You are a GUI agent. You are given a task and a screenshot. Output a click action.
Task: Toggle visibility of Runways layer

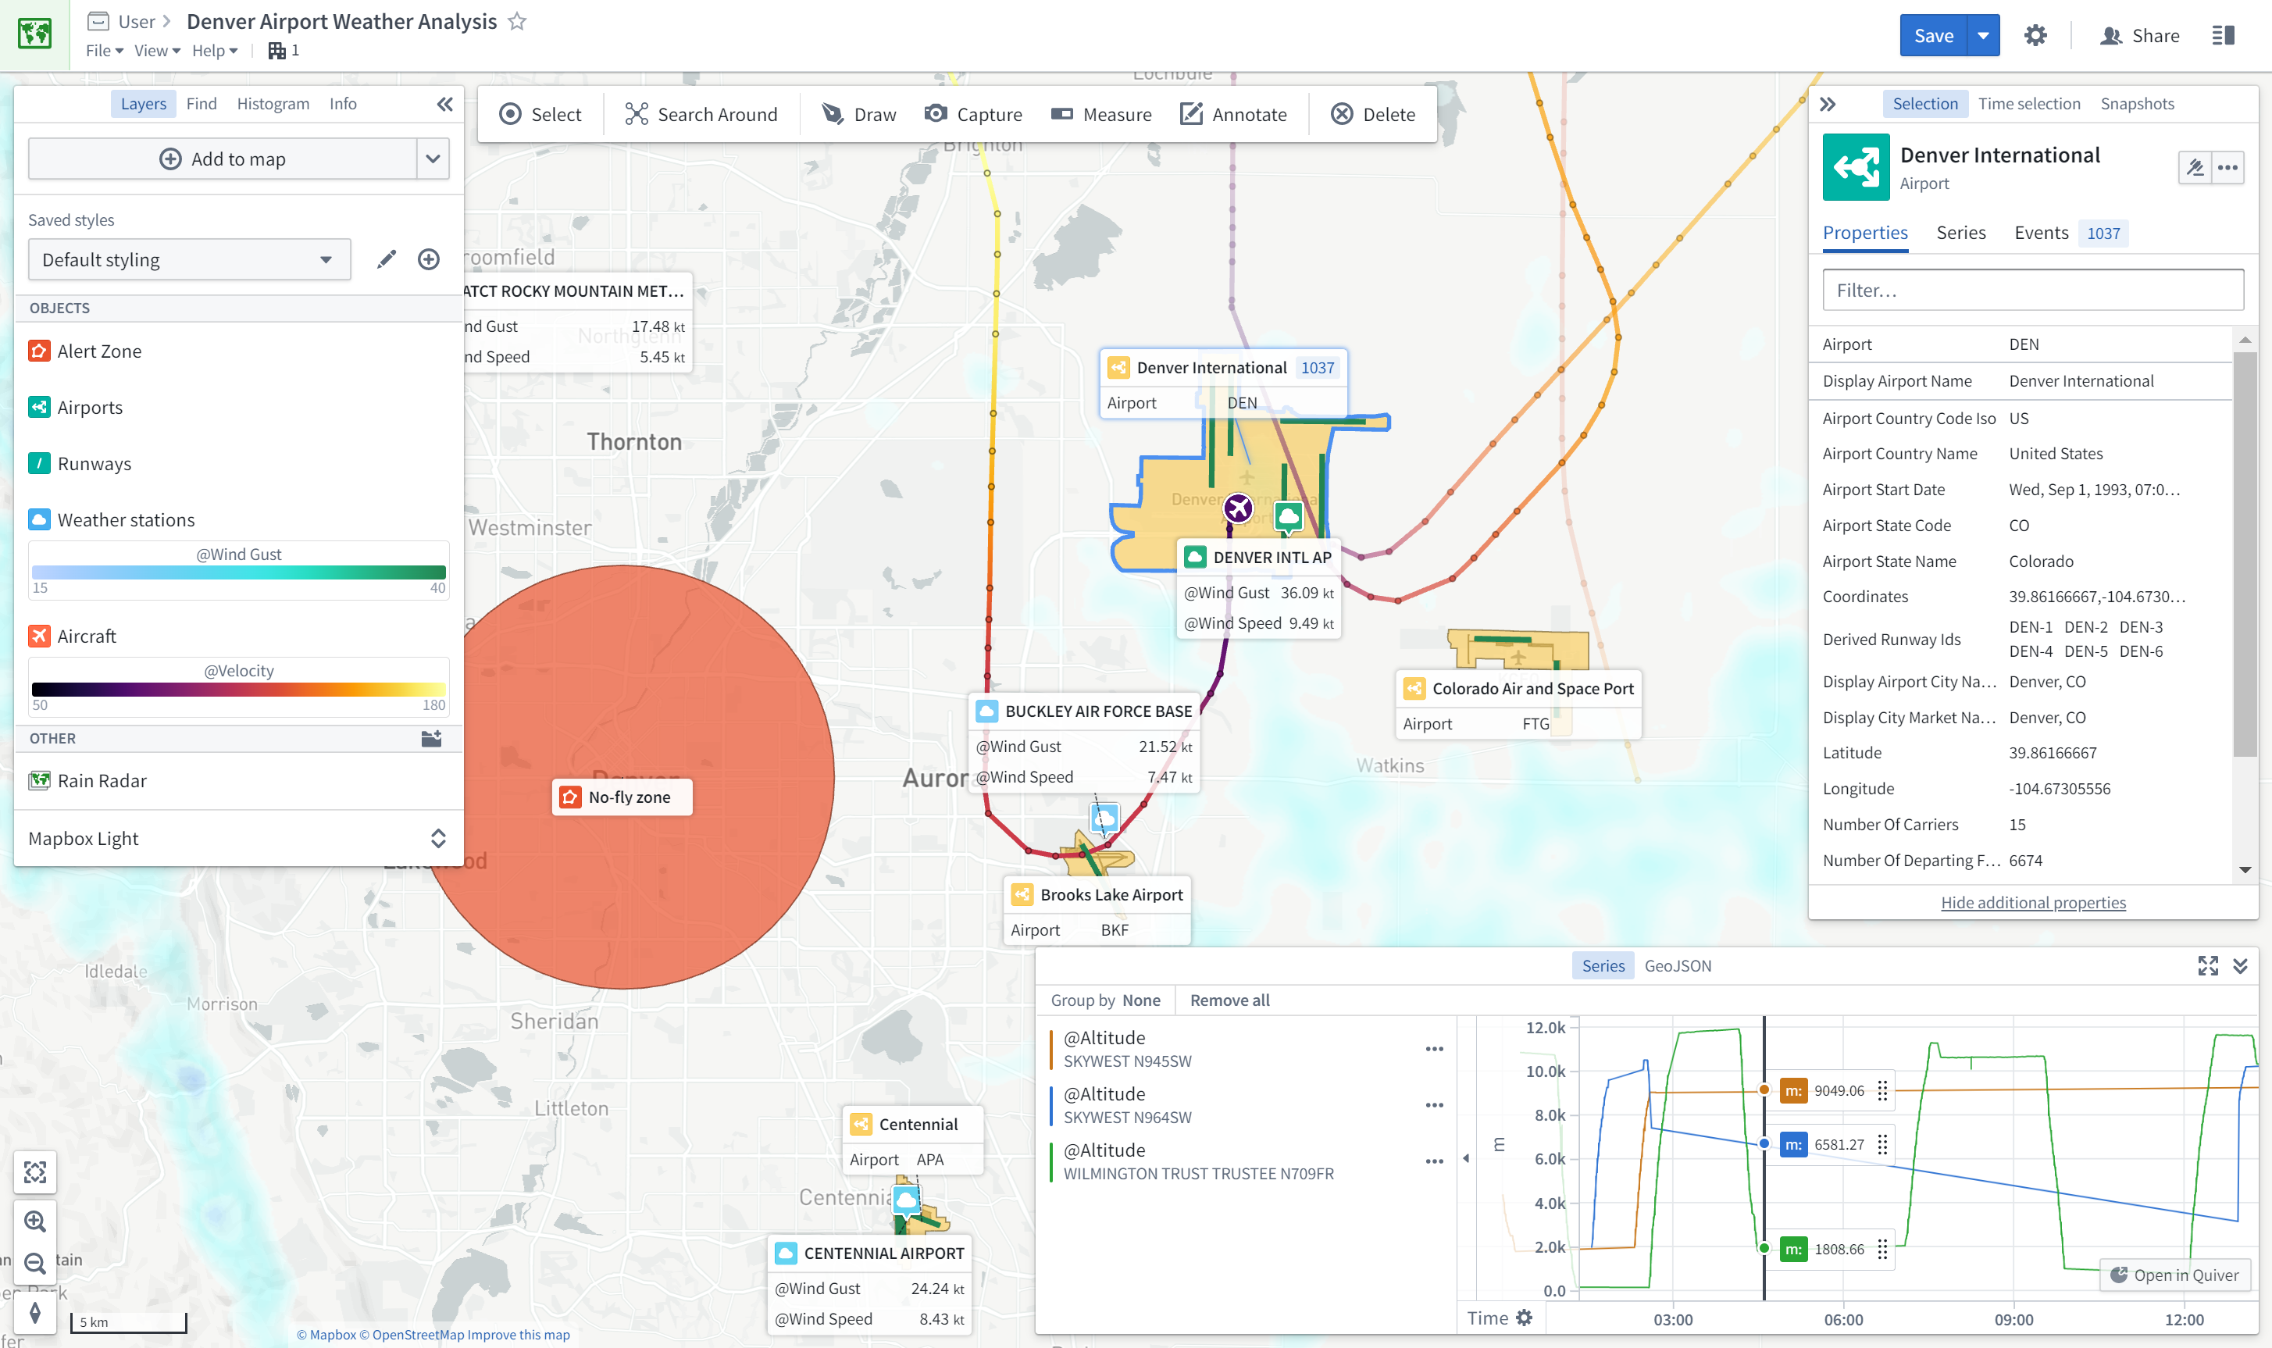pos(40,464)
